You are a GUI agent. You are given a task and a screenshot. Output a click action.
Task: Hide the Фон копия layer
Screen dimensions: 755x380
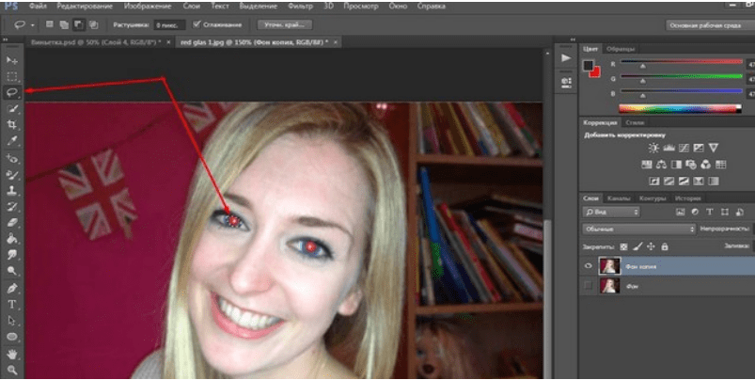click(x=589, y=265)
